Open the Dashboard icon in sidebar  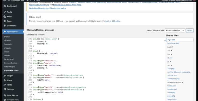[x=5, y=6]
